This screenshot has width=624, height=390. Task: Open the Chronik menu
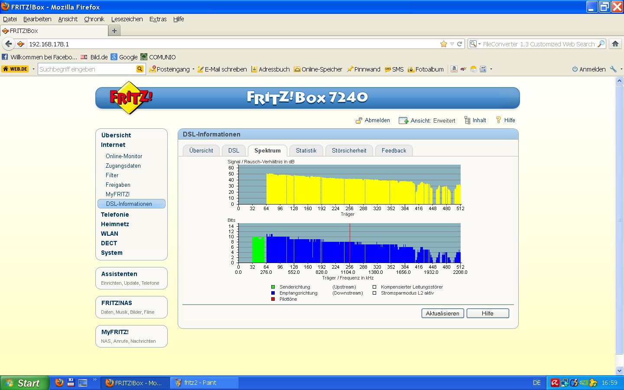[94, 19]
